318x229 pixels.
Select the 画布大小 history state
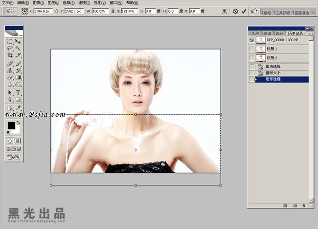tap(273, 73)
